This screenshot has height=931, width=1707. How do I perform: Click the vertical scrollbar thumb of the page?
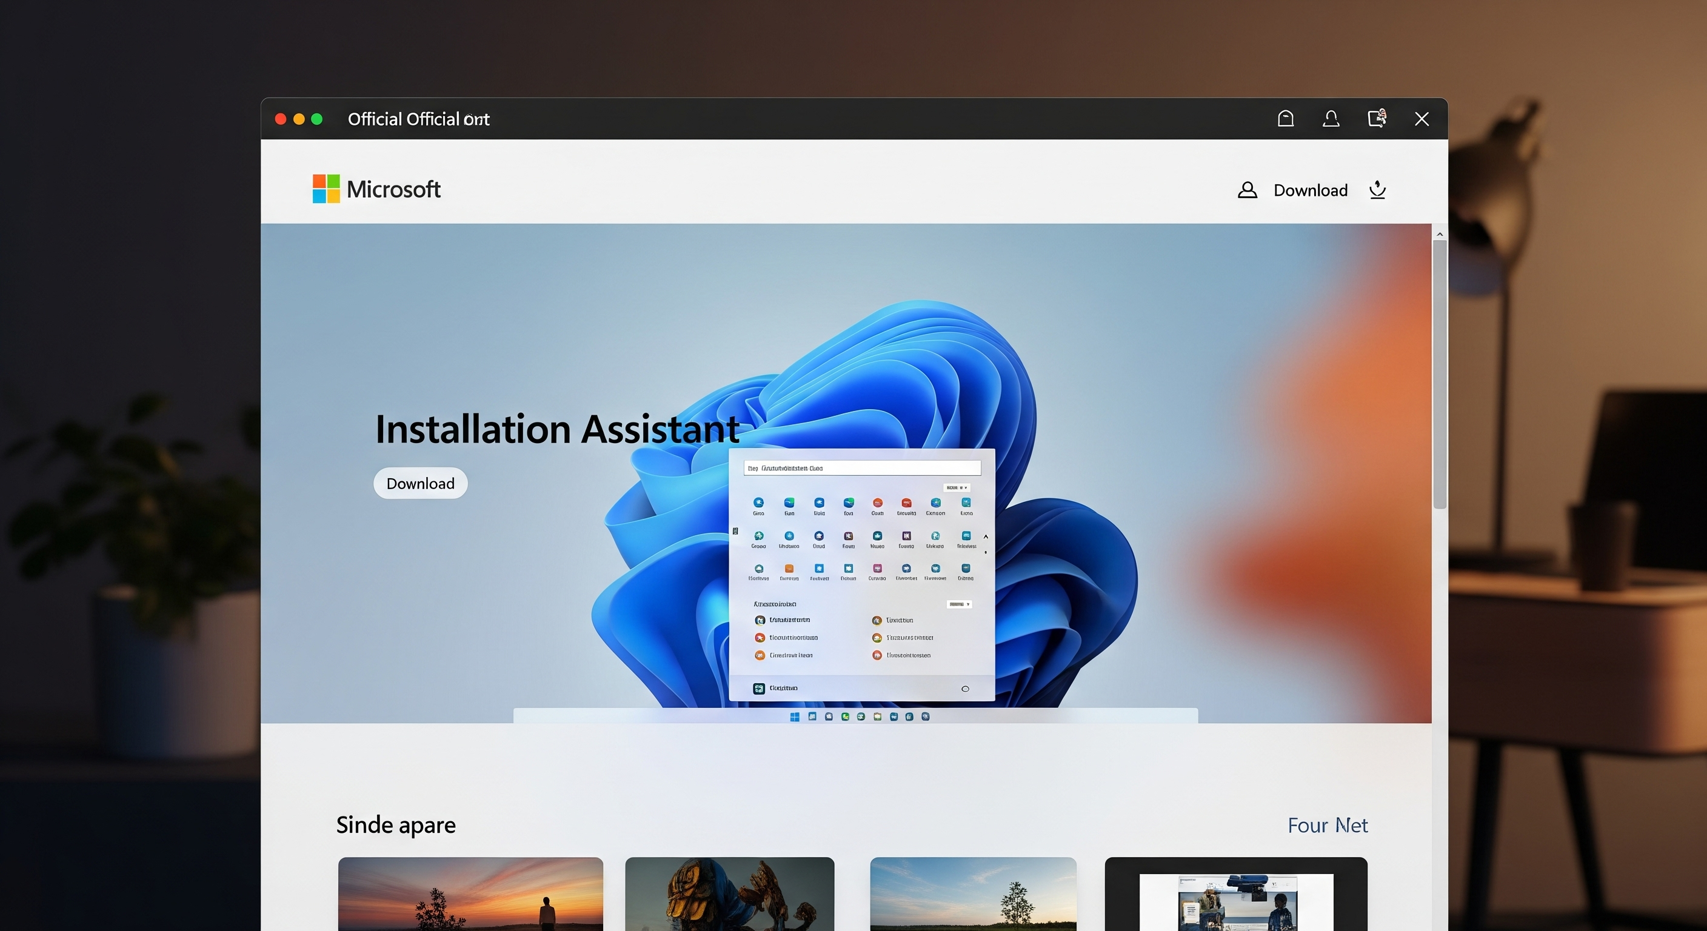[x=1439, y=375]
